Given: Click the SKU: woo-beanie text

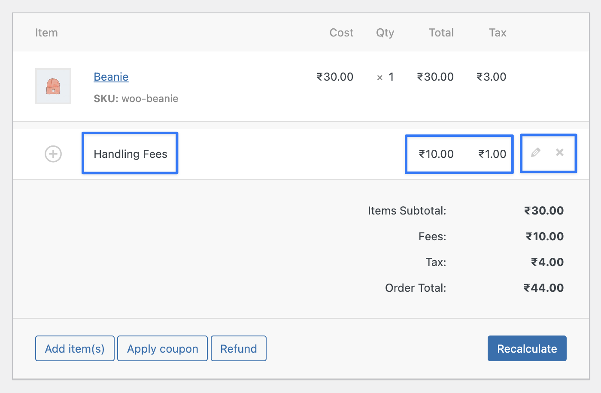Looking at the screenshot, I should click(136, 99).
